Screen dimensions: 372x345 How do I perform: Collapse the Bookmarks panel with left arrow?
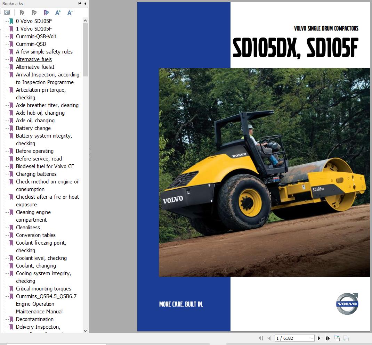click(x=86, y=3)
